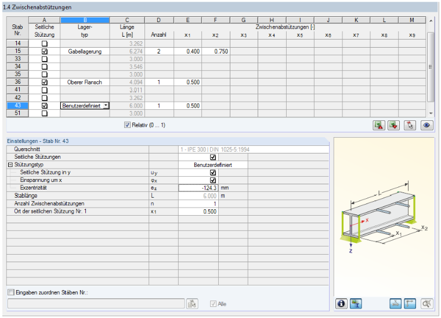Select column header C

(x=127, y=20)
